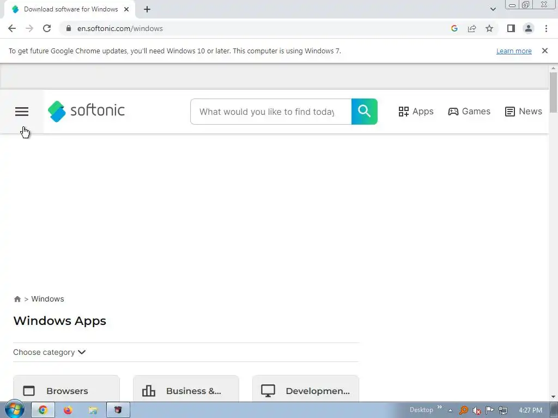
Task: View site info lock icon
Action: 69,28
